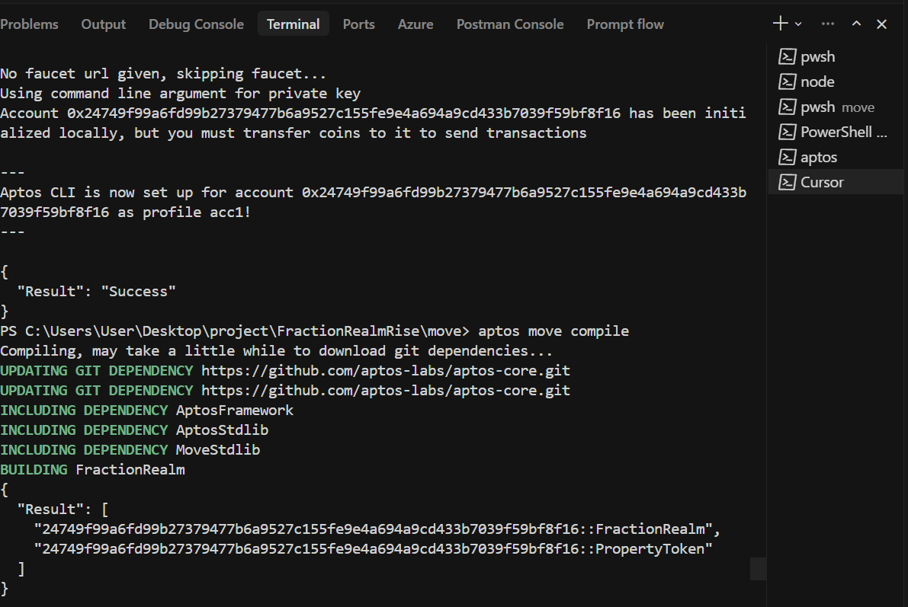This screenshot has height=607, width=908.
Task: Open the second aptos-core.git GitHub link
Action: pos(386,391)
